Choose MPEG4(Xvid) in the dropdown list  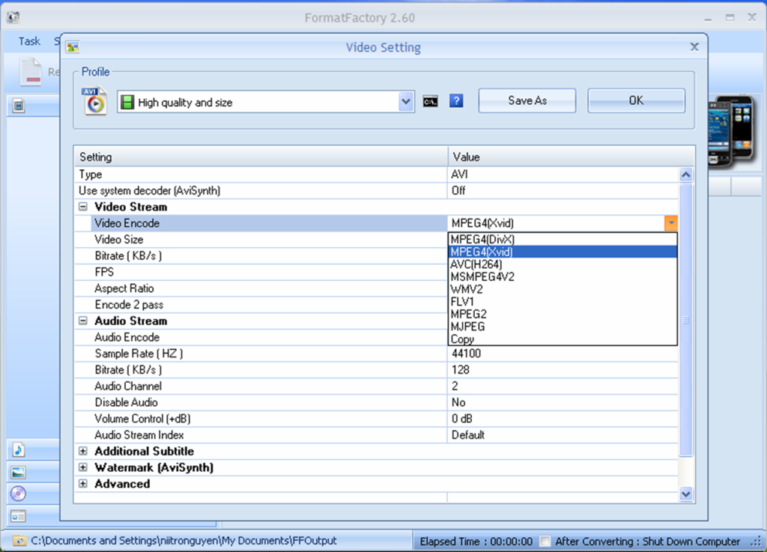563,252
